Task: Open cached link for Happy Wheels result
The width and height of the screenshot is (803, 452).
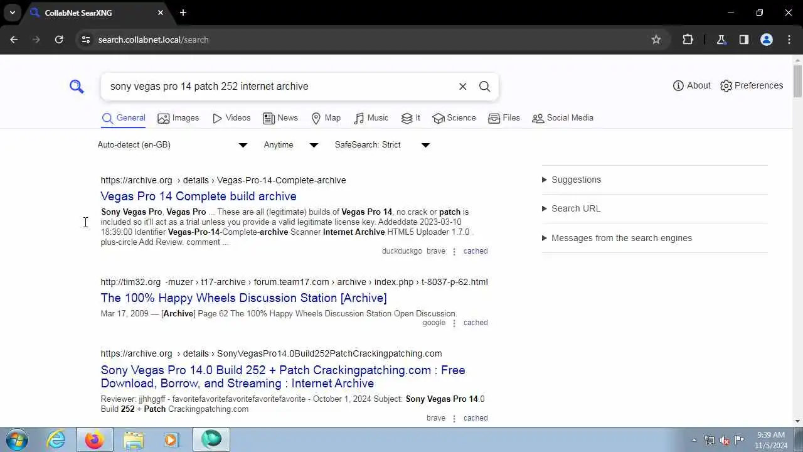Action: coord(476,323)
